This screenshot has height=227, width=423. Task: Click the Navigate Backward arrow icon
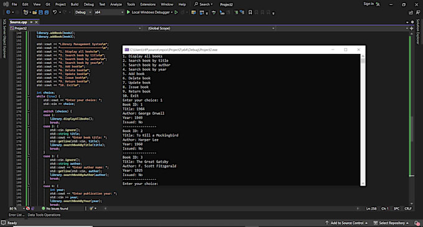point(8,12)
